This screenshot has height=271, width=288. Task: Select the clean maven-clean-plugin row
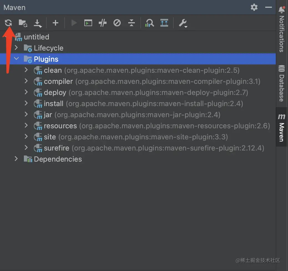tap(138, 70)
